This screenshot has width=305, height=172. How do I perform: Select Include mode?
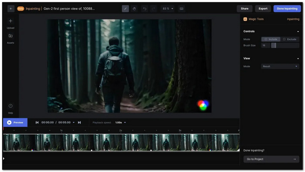point(271,39)
